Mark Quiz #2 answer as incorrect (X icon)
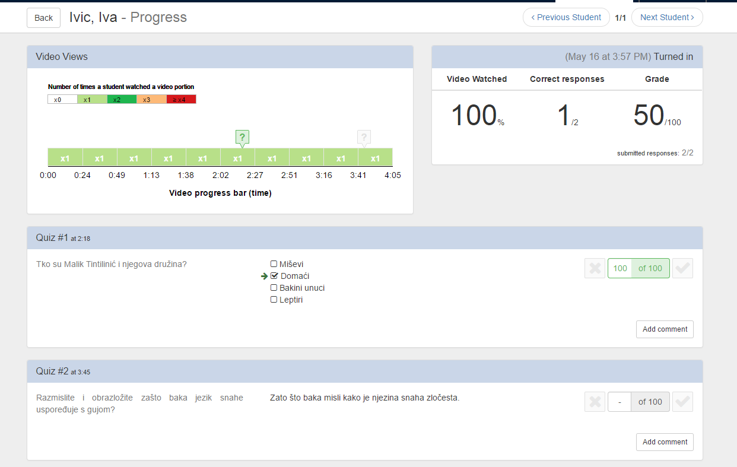This screenshot has height=467, width=737. 595,402
